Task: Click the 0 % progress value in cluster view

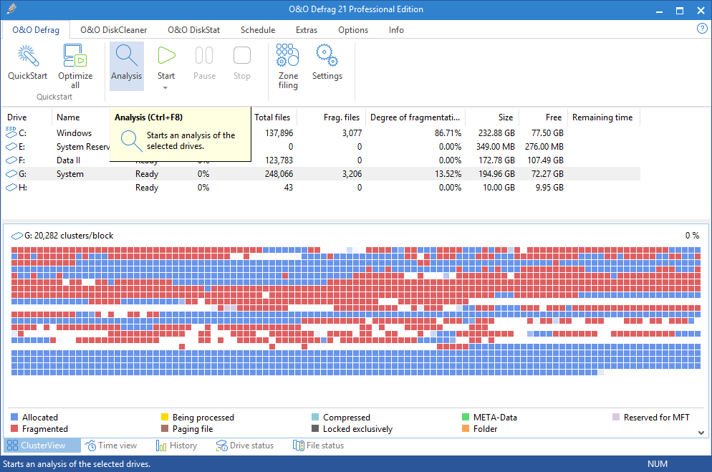Action: click(x=692, y=235)
